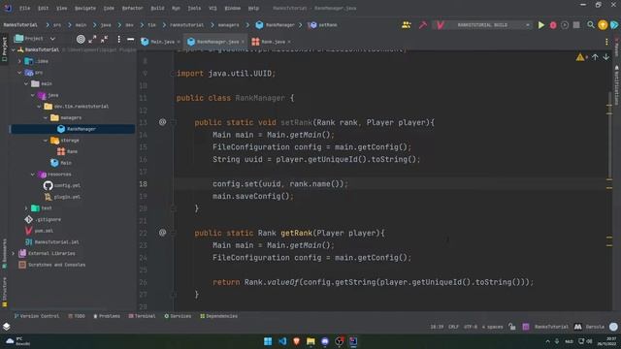Go to next highlighted error arrow
The image size is (621, 349).
[x=606, y=57]
